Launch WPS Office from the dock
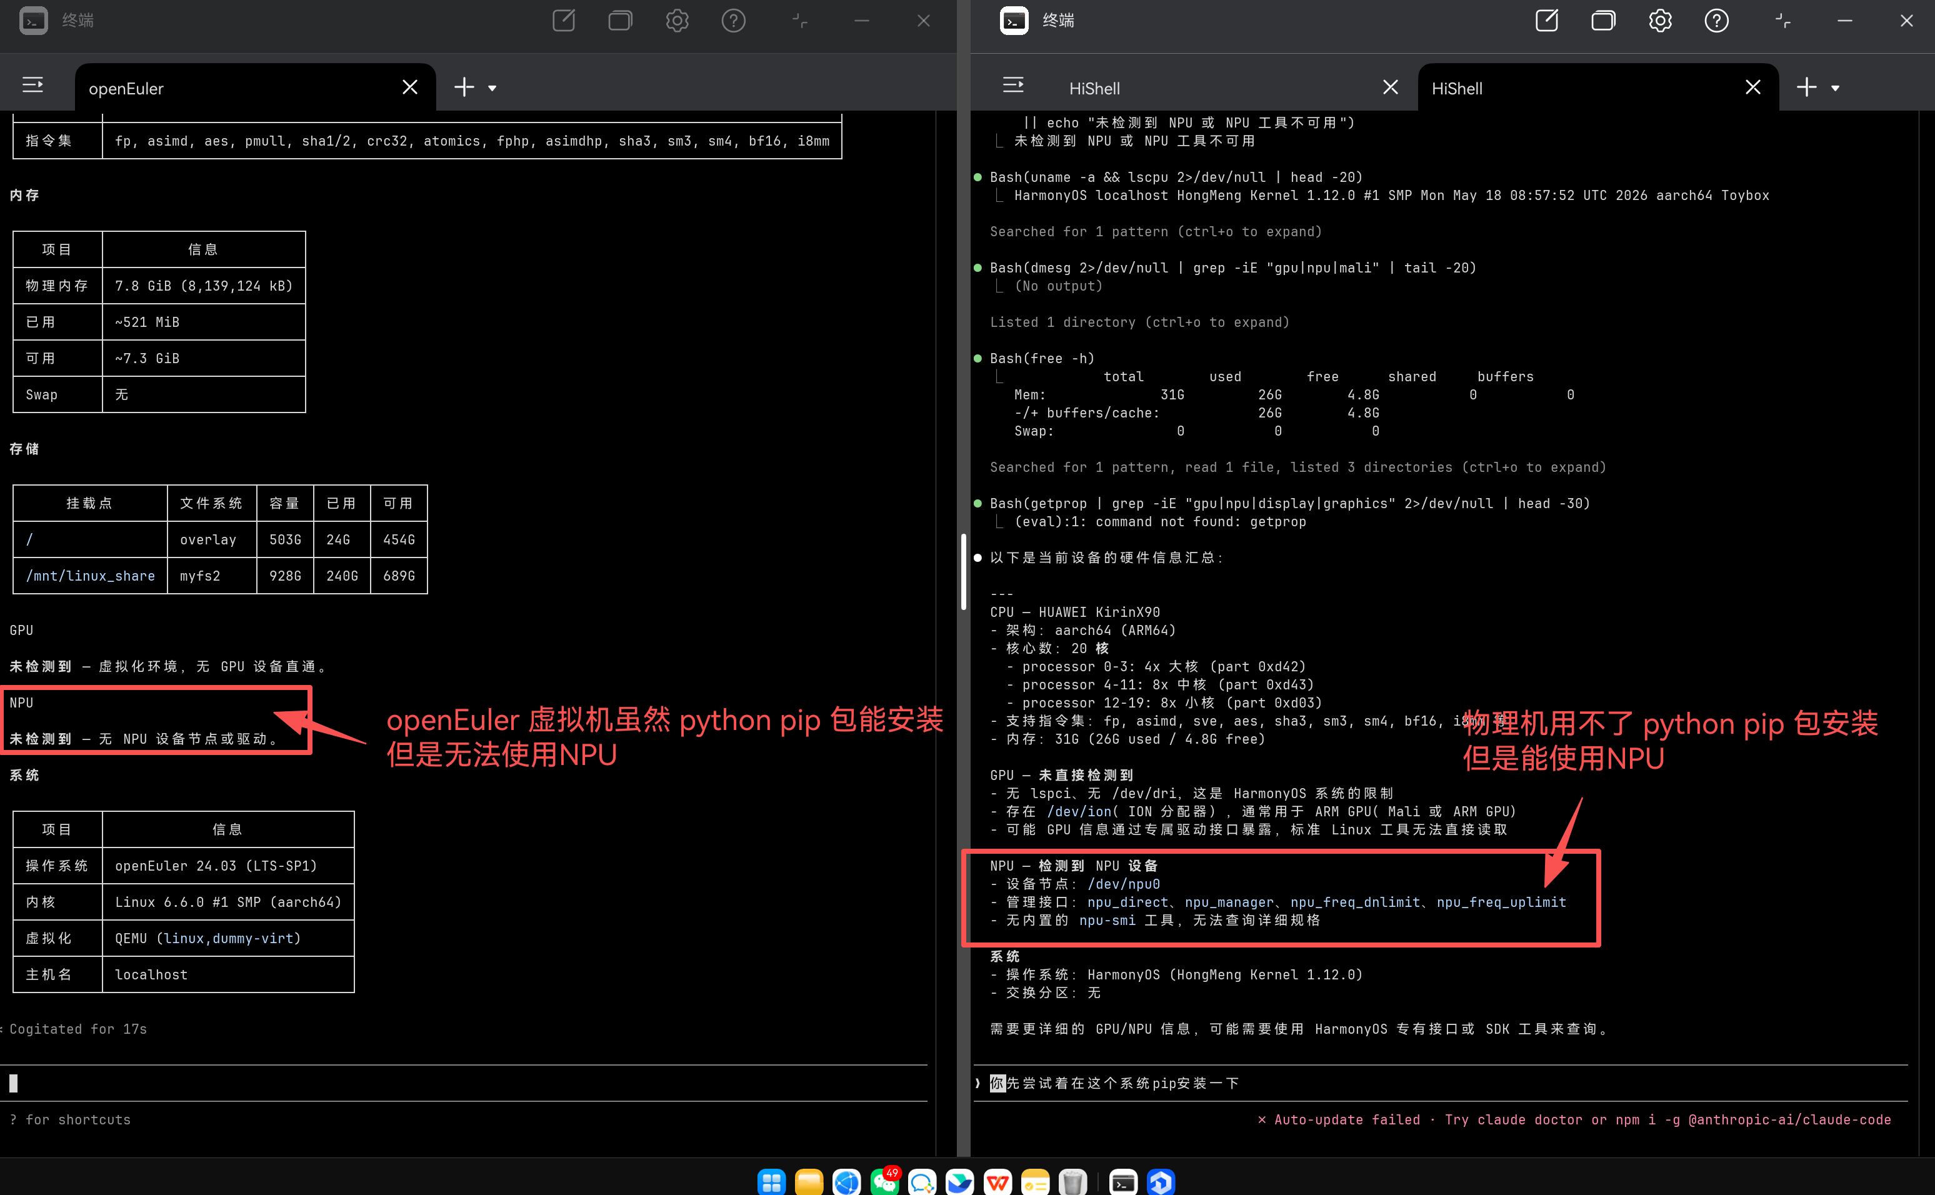The width and height of the screenshot is (1935, 1195). 998,1182
